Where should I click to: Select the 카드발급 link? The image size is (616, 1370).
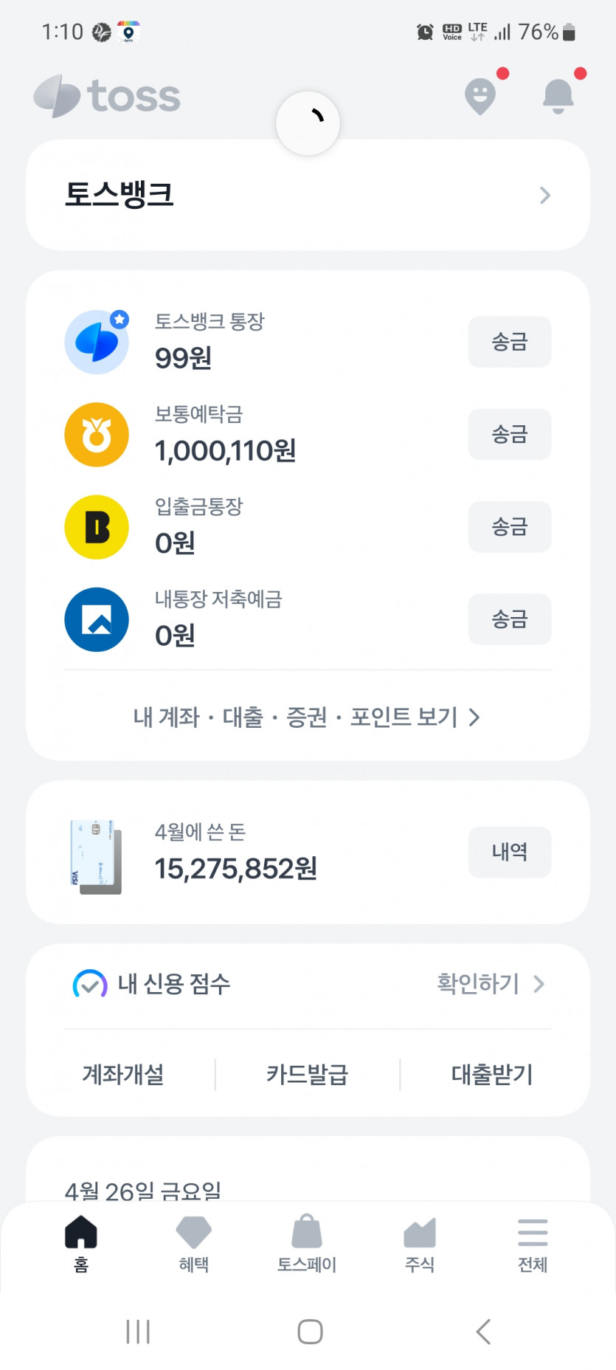(x=307, y=1074)
